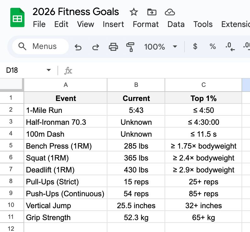
Task: Select the 32+ inches cell
Action: pyautogui.click(x=204, y=205)
